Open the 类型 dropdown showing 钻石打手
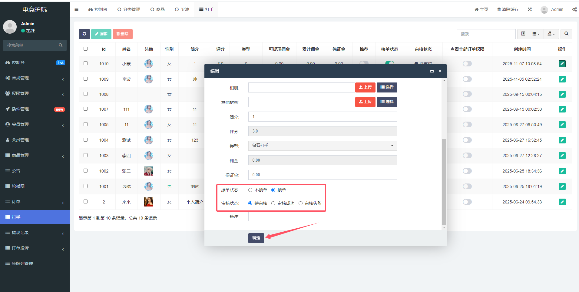This screenshot has width=579, height=292. click(323, 146)
